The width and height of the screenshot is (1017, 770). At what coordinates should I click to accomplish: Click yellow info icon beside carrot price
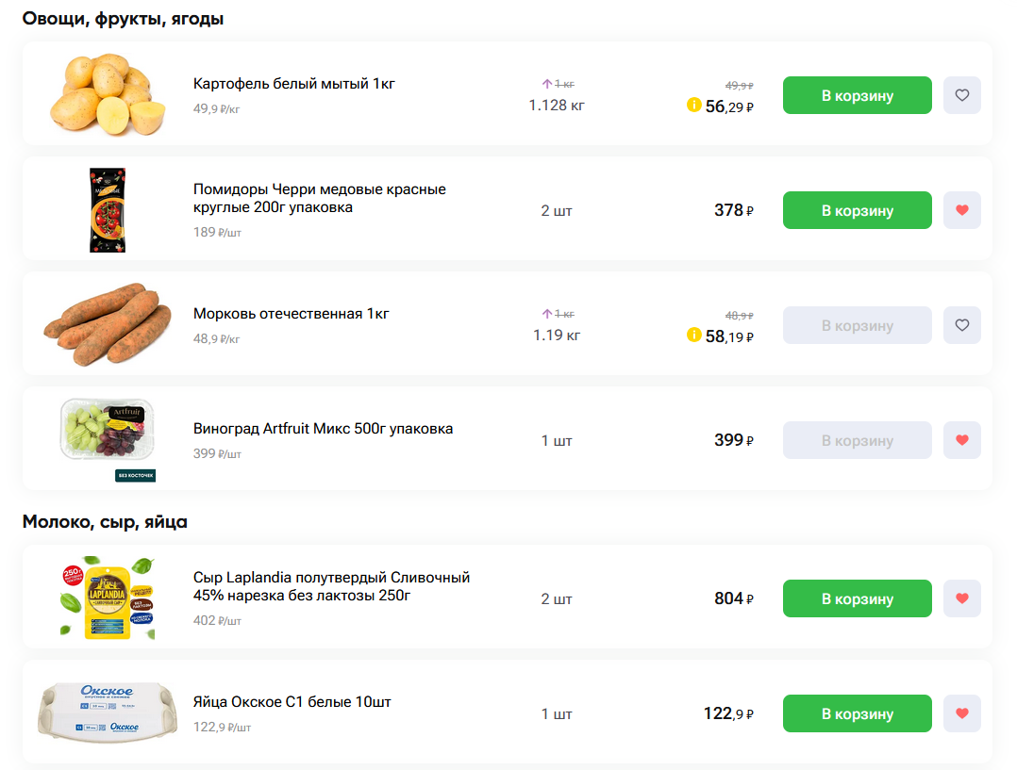[x=694, y=335]
